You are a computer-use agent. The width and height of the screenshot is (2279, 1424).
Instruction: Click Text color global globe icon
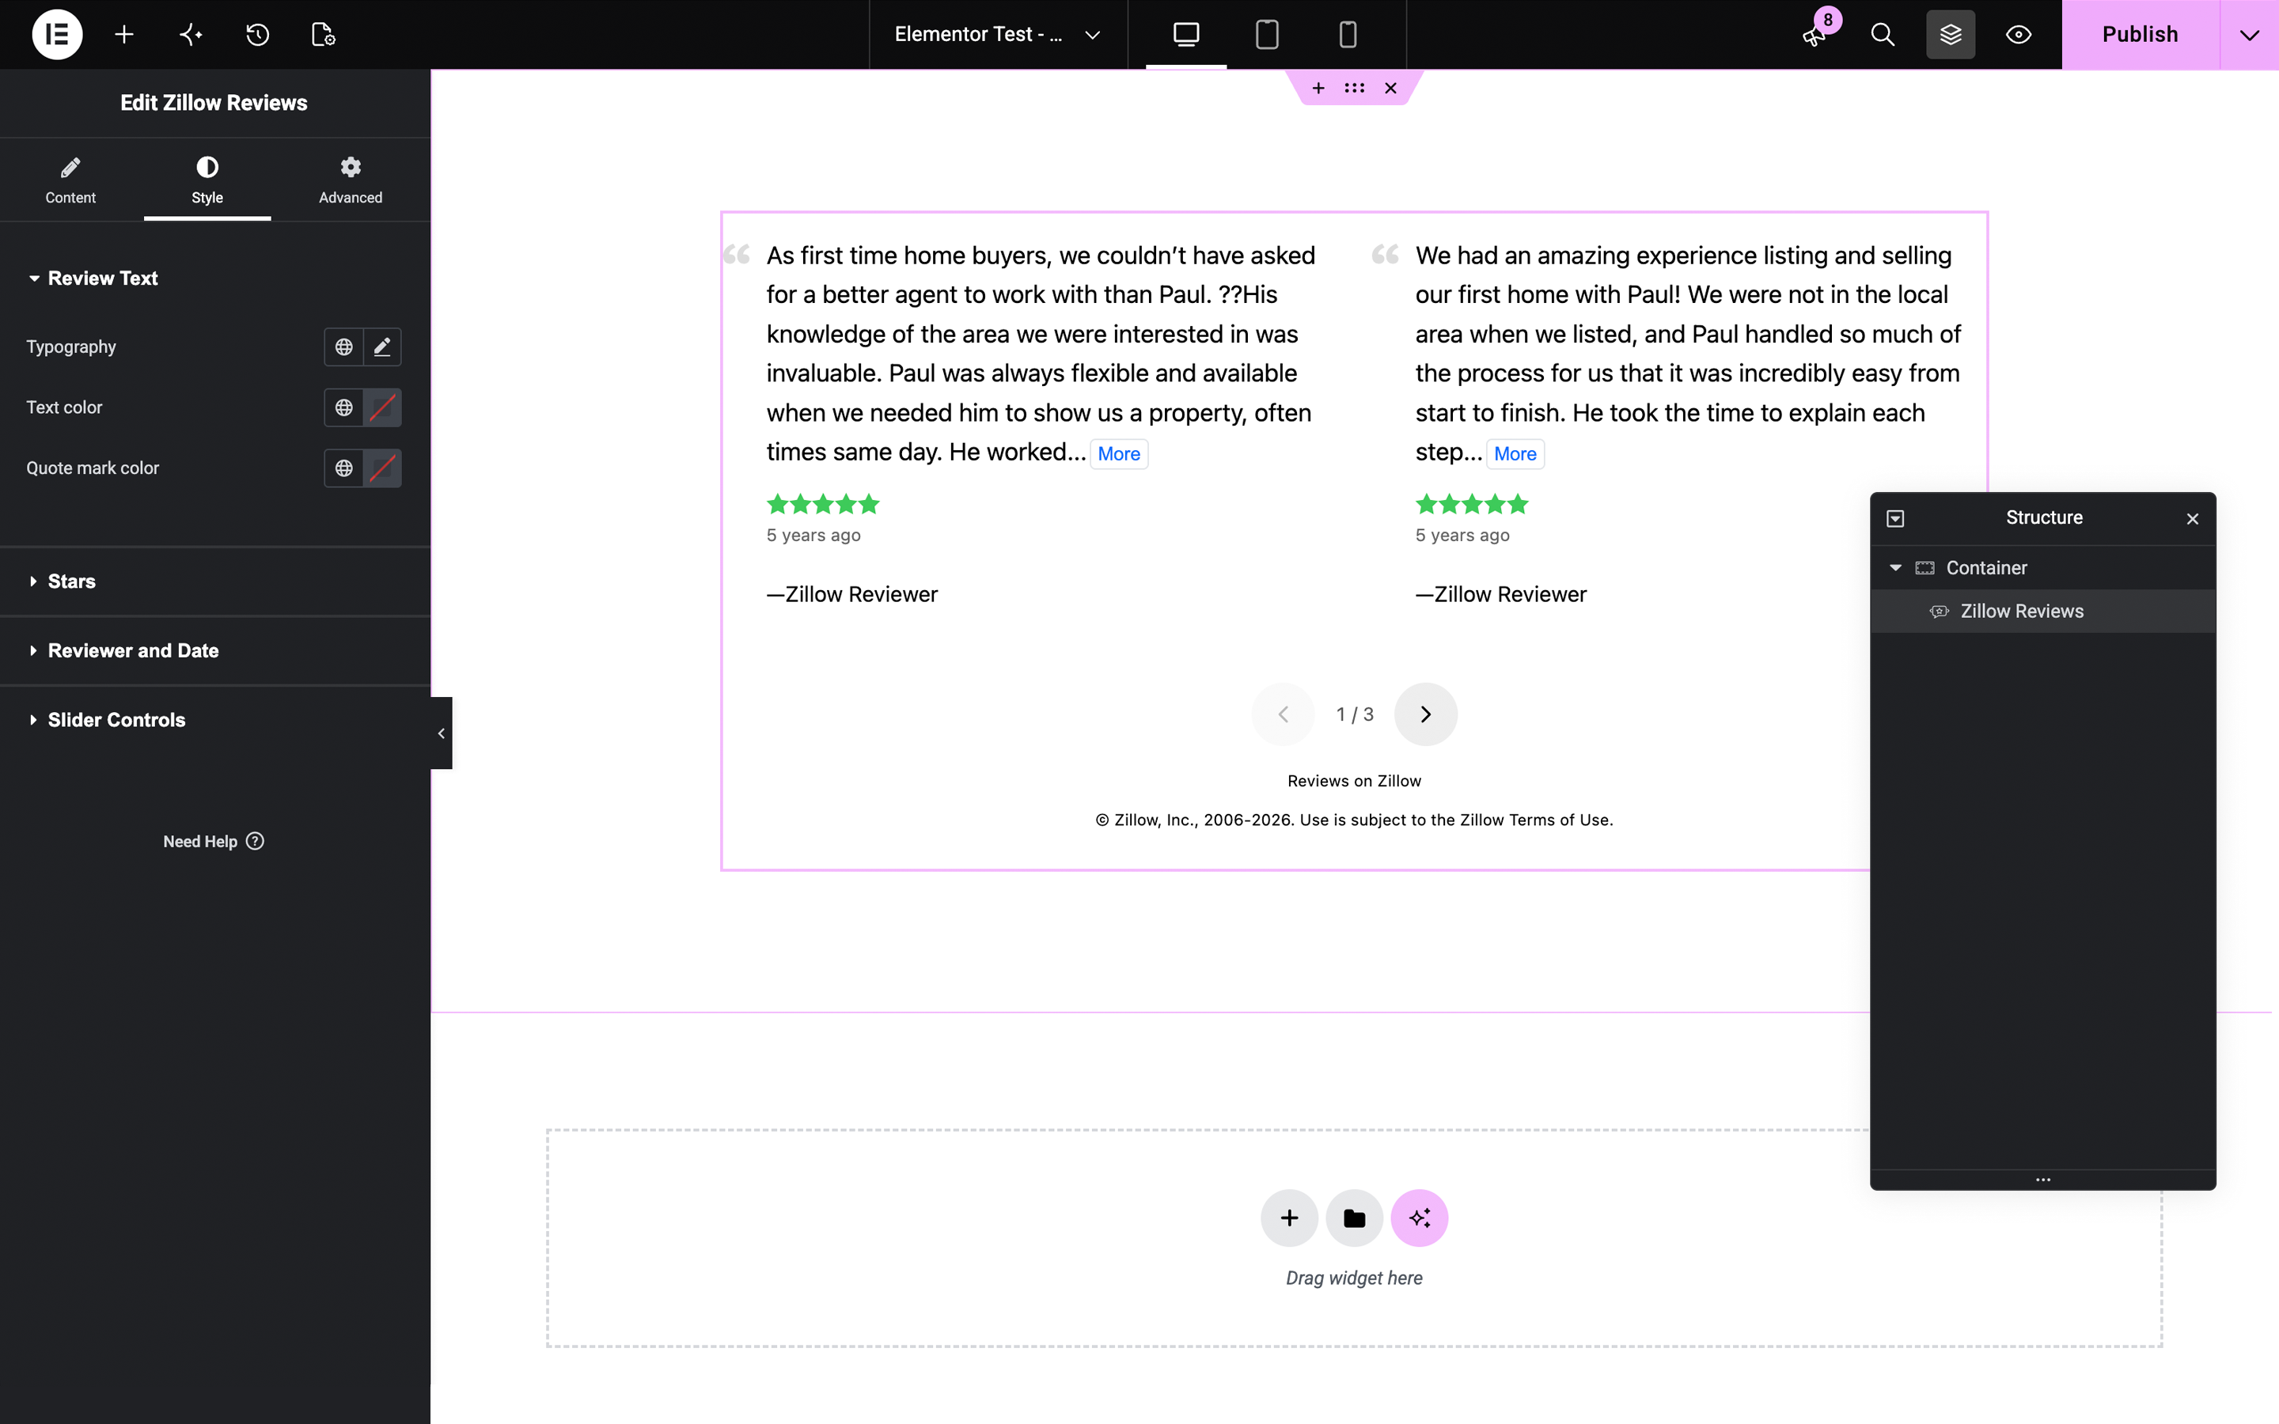(343, 407)
